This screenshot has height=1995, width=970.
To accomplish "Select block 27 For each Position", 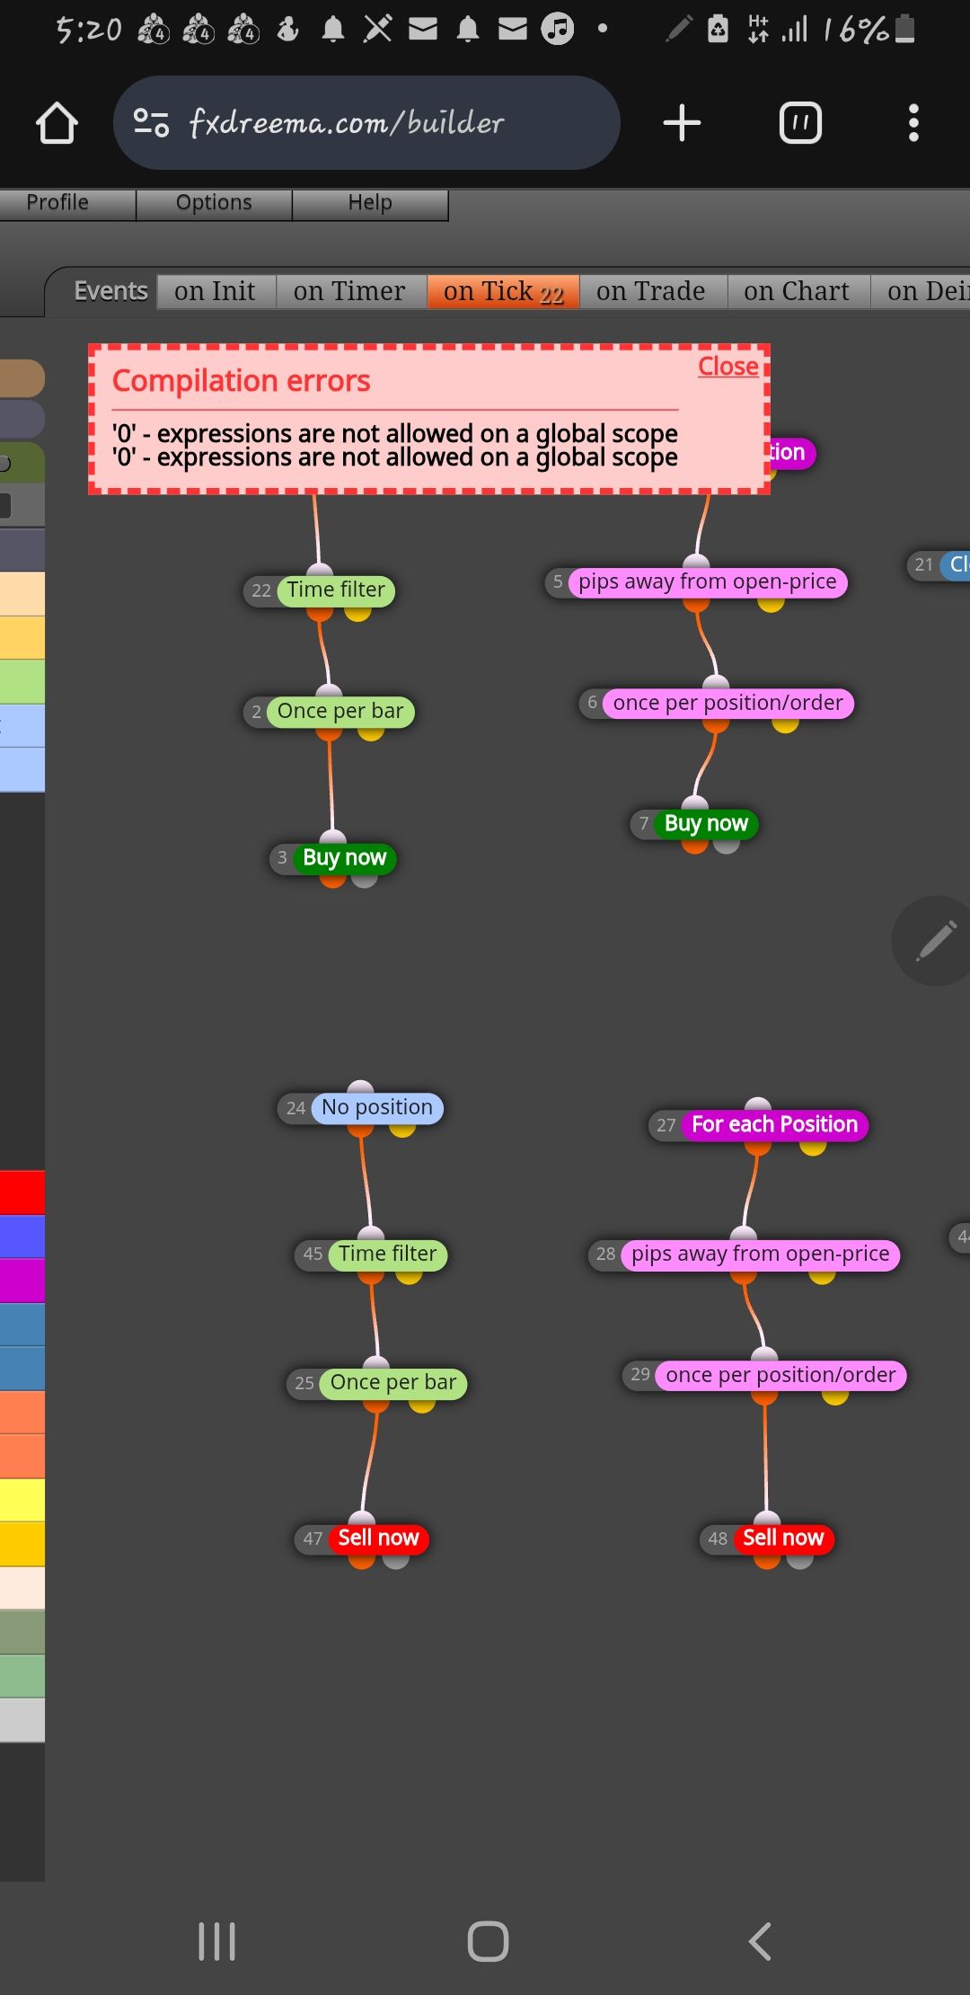I will coord(775,1125).
